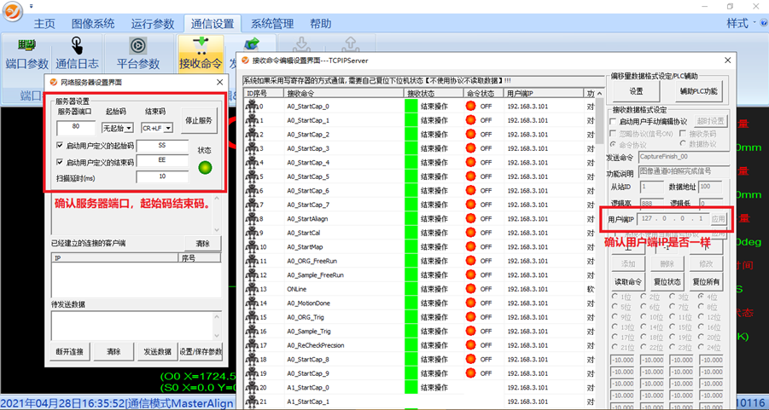769x410 pixels.
Task: Click the green 状态 status indicator
Action: click(205, 167)
